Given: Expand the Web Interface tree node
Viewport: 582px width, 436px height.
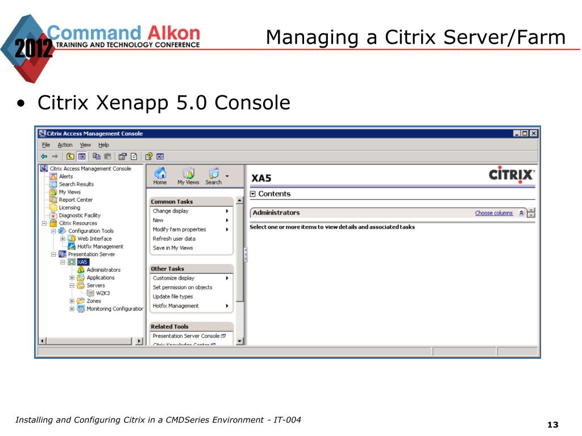Looking at the screenshot, I should [63, 239].
